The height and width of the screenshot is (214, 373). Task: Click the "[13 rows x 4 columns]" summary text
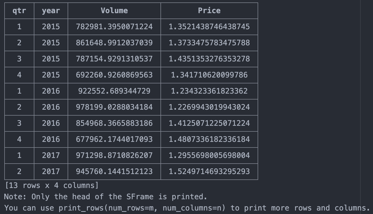click(52, 186)
